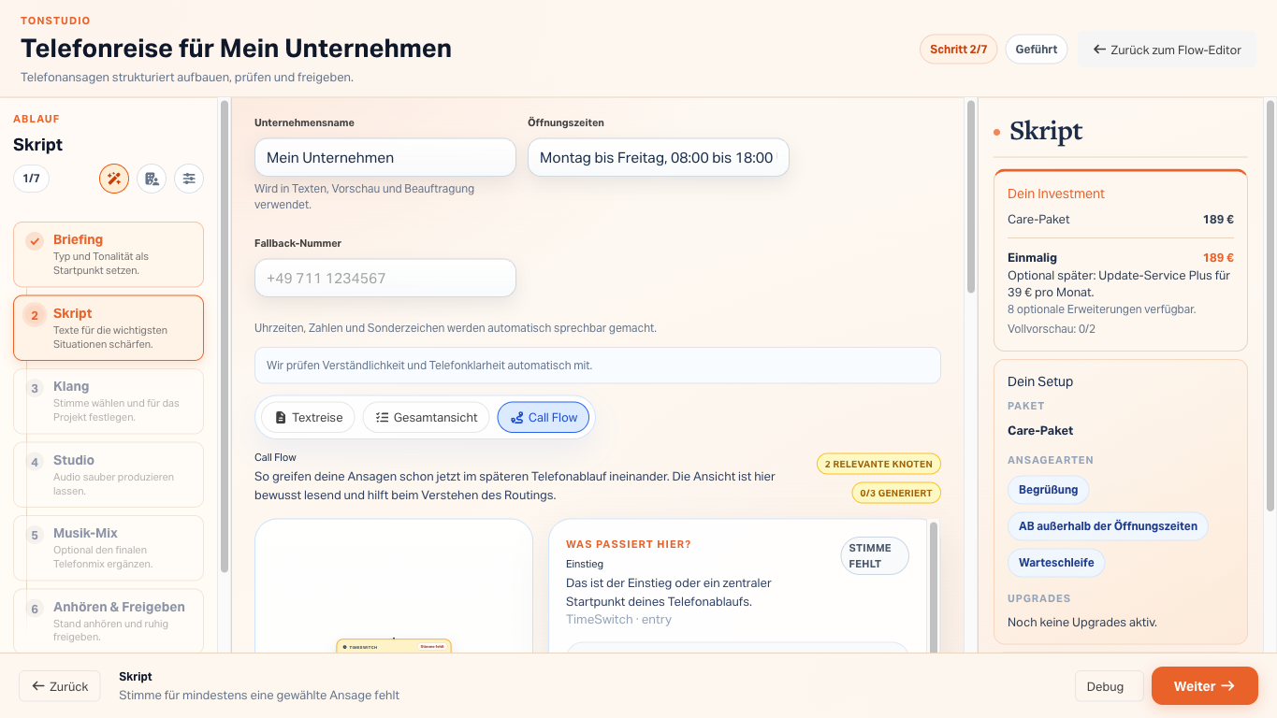Click the sliders settings icon in the sidebar
This screenshot has width=1277, height=718.
point(188,178)
